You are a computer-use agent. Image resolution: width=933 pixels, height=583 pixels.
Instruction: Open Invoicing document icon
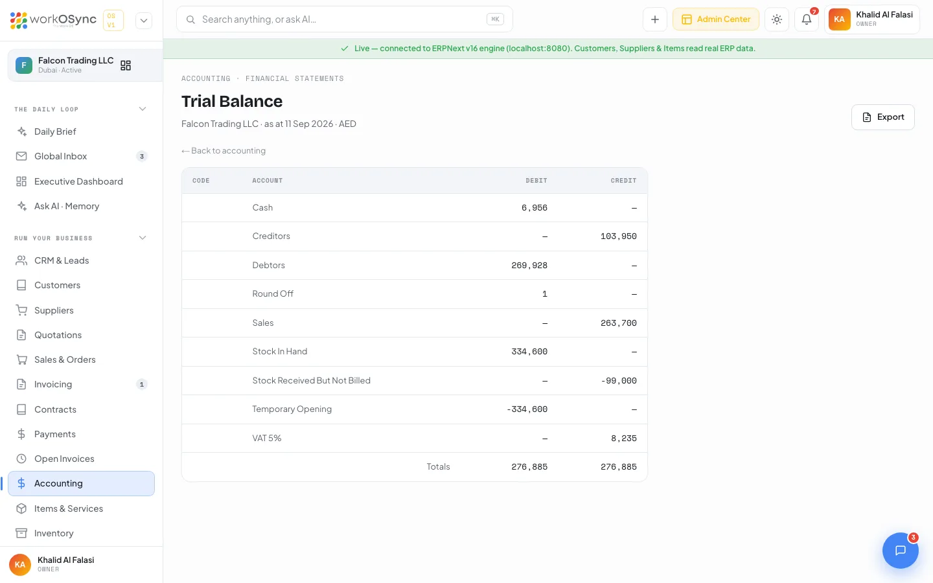coord(21,384)
